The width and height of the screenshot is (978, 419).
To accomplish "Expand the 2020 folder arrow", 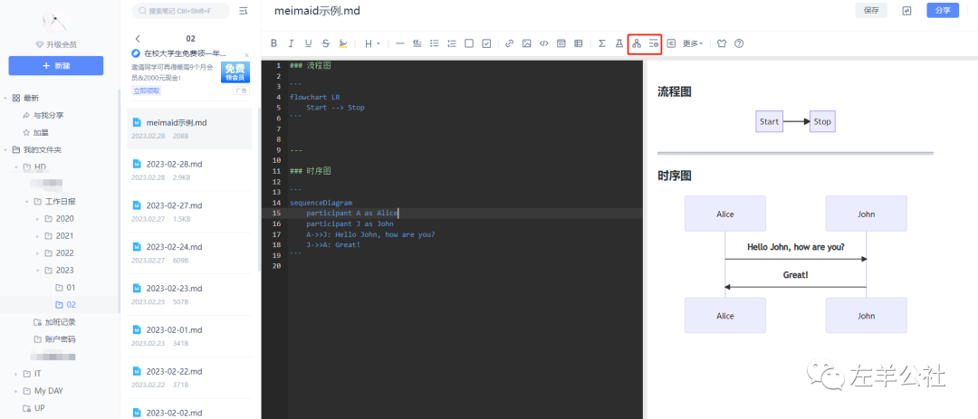I will [38, 219].
